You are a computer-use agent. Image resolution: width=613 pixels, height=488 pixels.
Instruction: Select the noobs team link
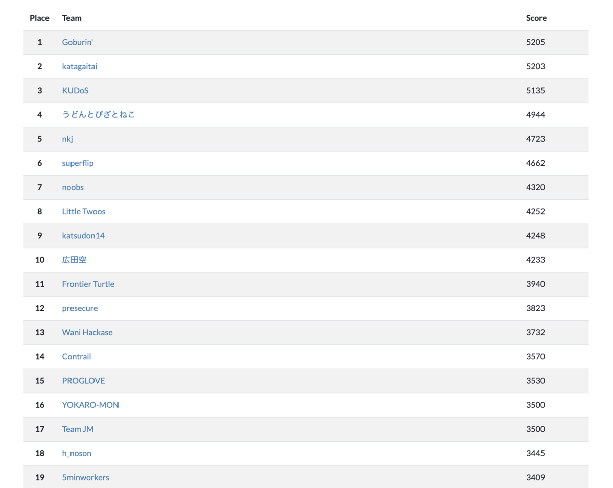[73, 187]
